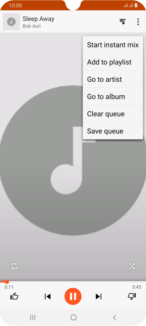Toggle repeat mode
Image resolution: width=146 pixels, height=326 pixels.
pyautogui.click(x=14, y=266)
